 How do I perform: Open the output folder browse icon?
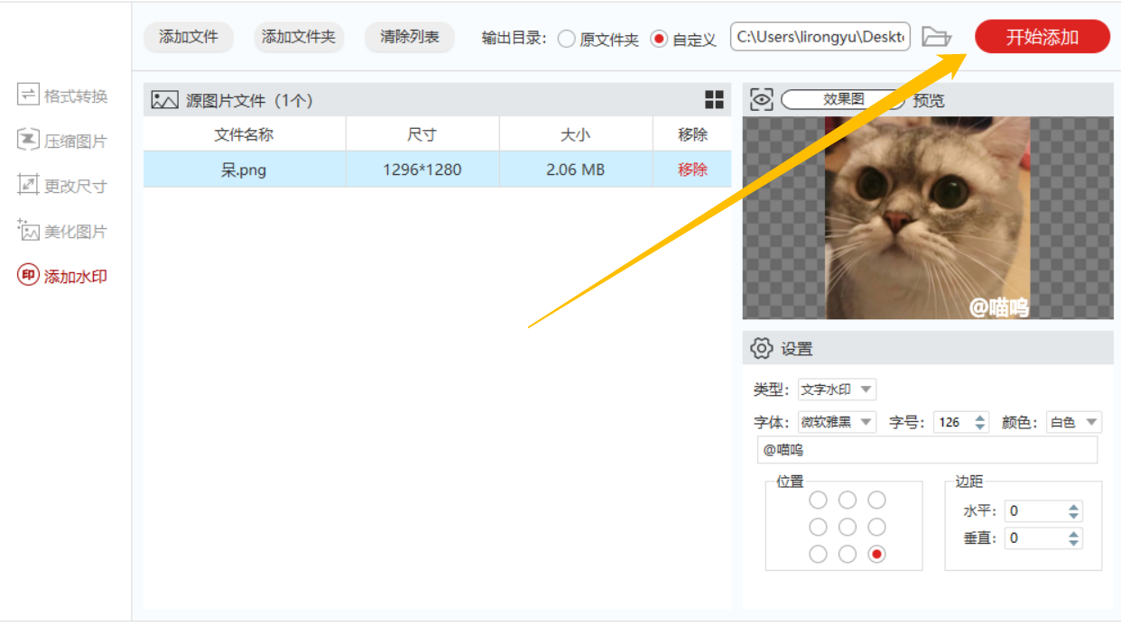(937, 37)
